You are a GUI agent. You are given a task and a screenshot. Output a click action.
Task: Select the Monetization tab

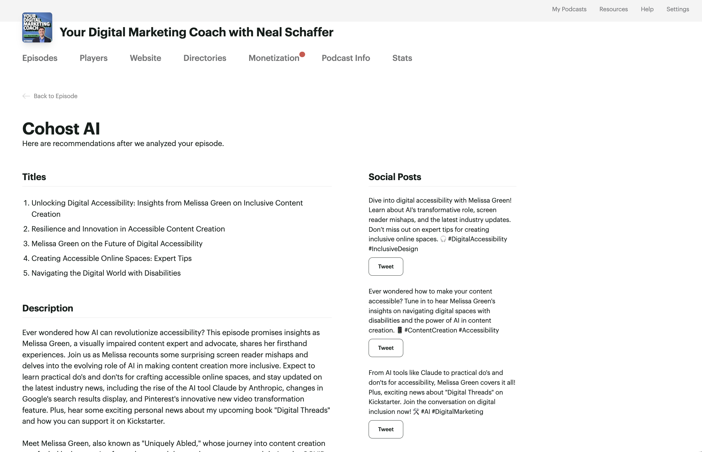pos(274,58)
